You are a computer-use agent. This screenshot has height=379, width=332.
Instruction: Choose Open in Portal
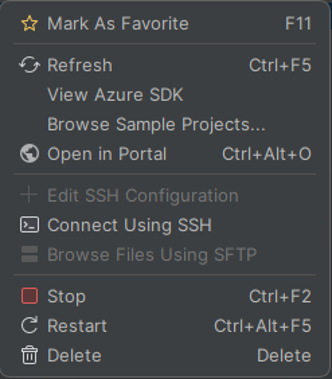[x=108, y=154]
